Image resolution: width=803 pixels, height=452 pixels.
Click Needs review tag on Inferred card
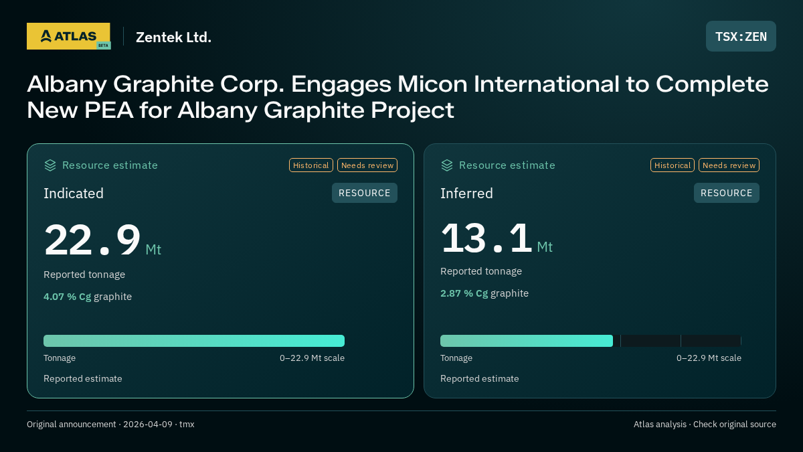point(729,165)
